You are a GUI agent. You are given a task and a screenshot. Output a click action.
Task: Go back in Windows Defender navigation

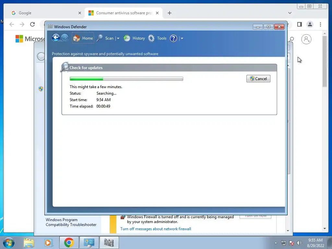click(x=56, y=38)
